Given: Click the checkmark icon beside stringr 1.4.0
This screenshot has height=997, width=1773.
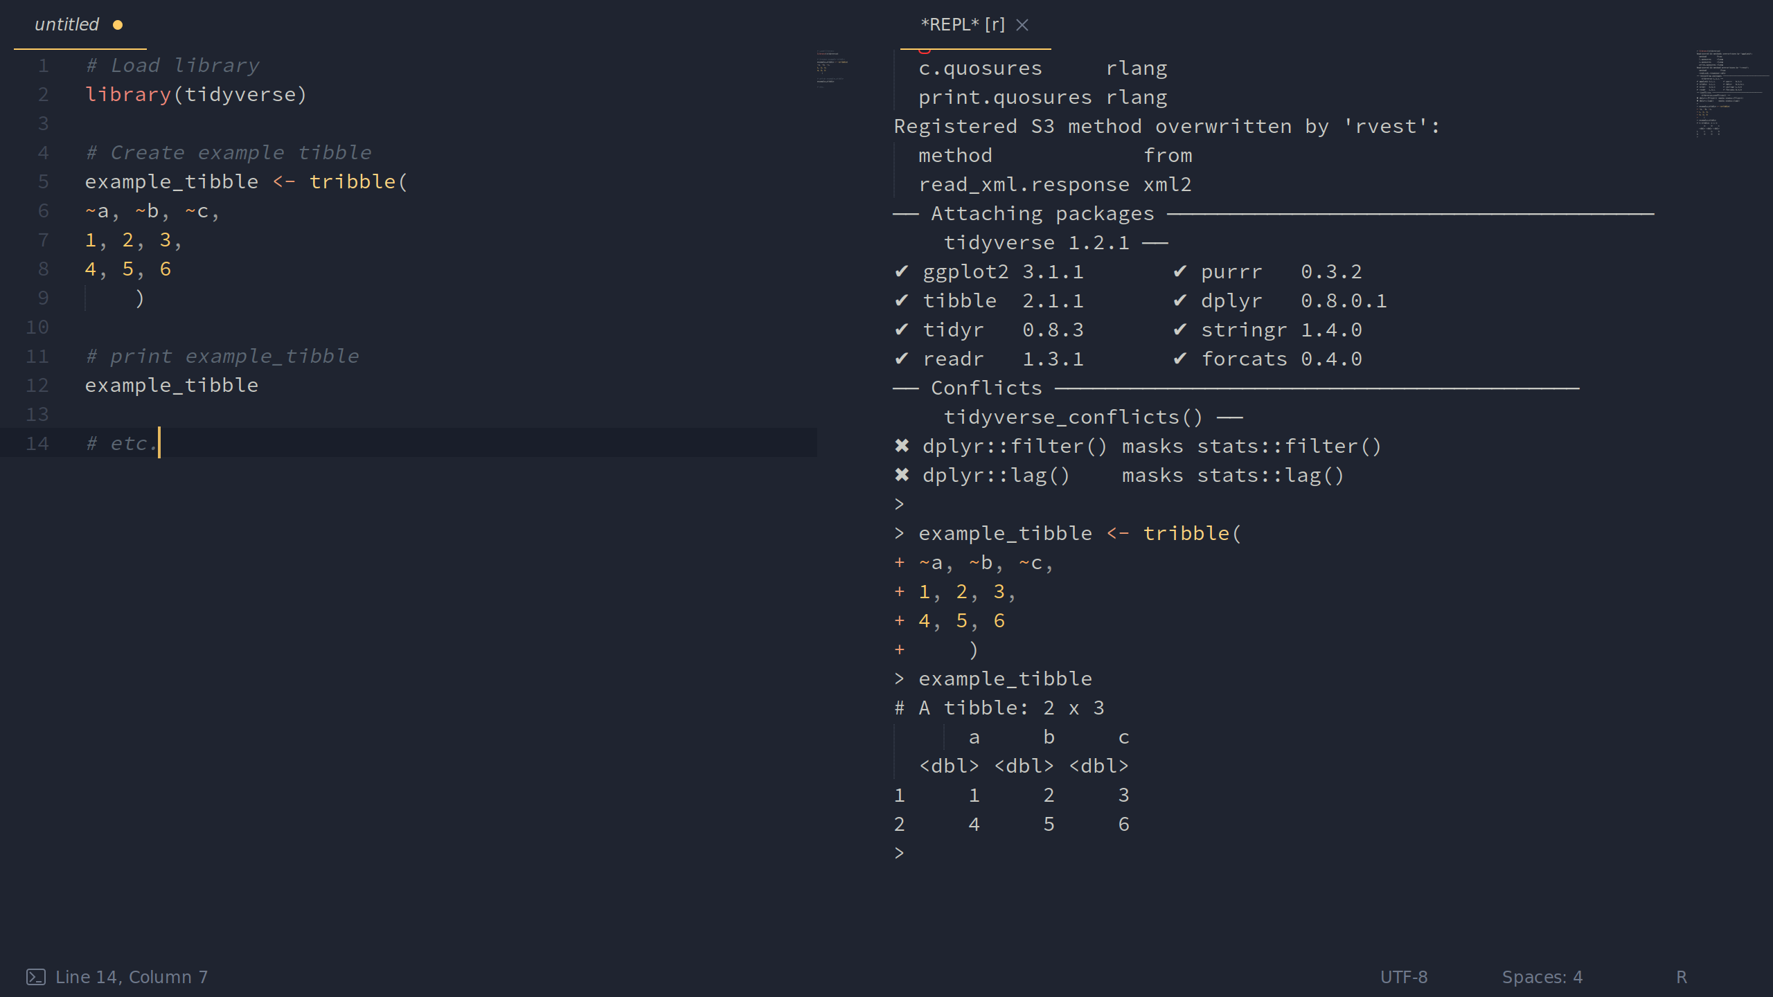Looking at the screenshot, I should 1182,330.
